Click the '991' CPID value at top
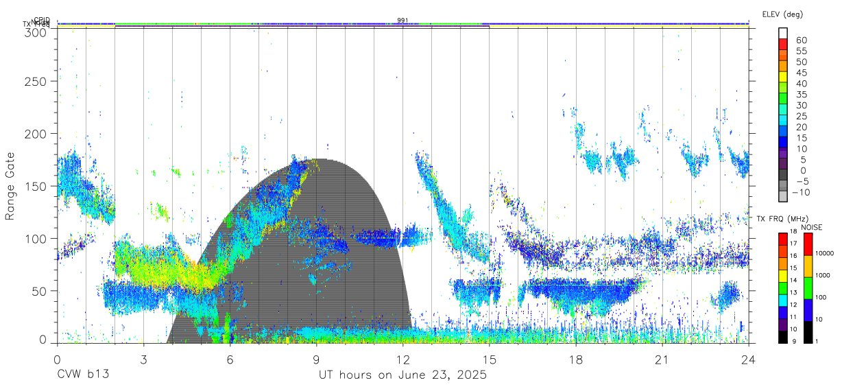Viewport: 842px width, 389px height. point(402,21)
